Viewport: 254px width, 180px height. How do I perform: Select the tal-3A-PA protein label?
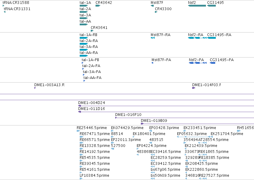pos(92,72)
